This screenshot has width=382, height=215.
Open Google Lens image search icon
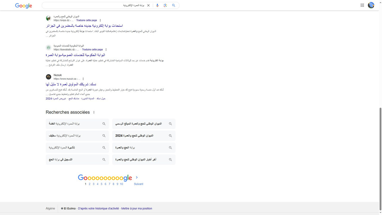(x=165, y=5)
